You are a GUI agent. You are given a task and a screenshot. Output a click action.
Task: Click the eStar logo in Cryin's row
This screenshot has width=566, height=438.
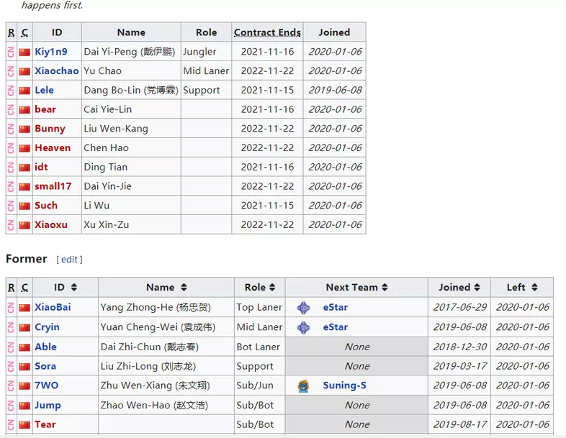coord(303,327)
